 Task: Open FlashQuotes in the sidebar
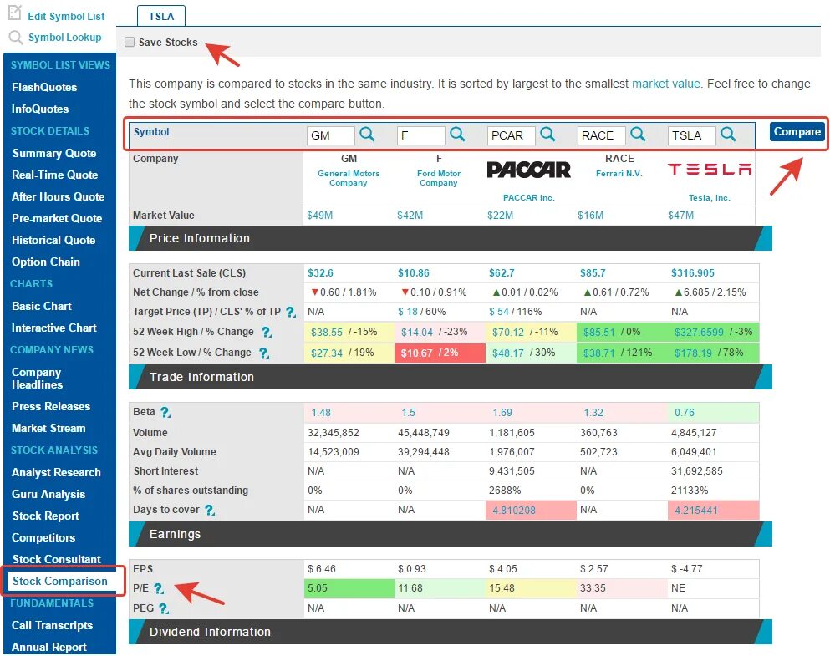(44, 87)
